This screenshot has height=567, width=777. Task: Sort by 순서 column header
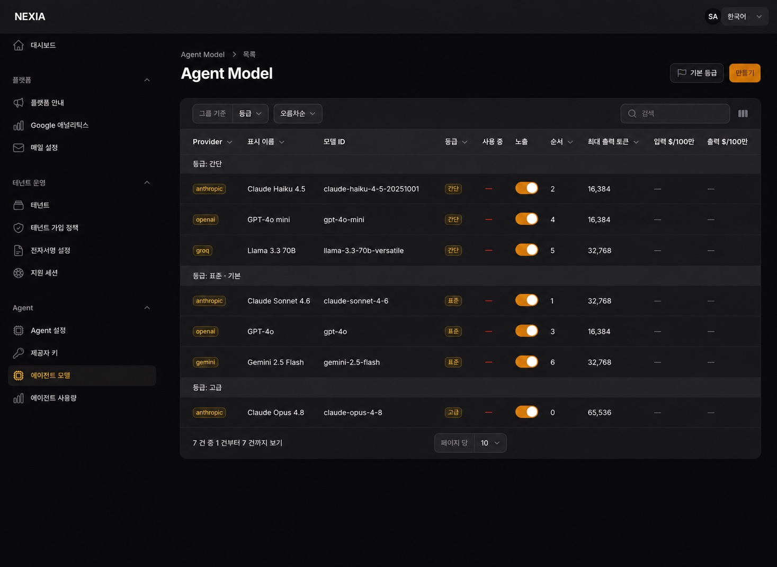[561, 142]
